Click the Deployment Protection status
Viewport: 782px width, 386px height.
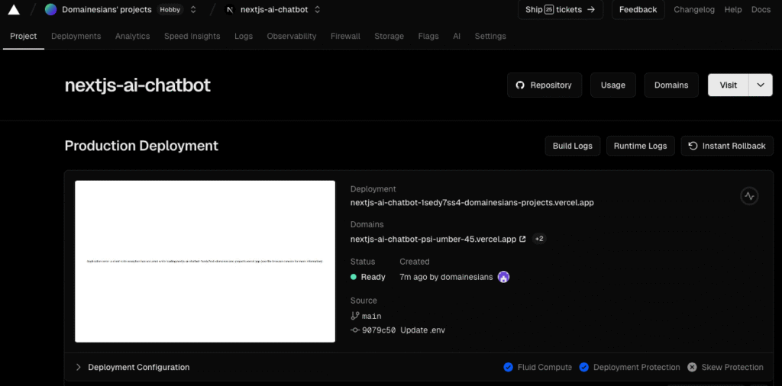(629, 367)
